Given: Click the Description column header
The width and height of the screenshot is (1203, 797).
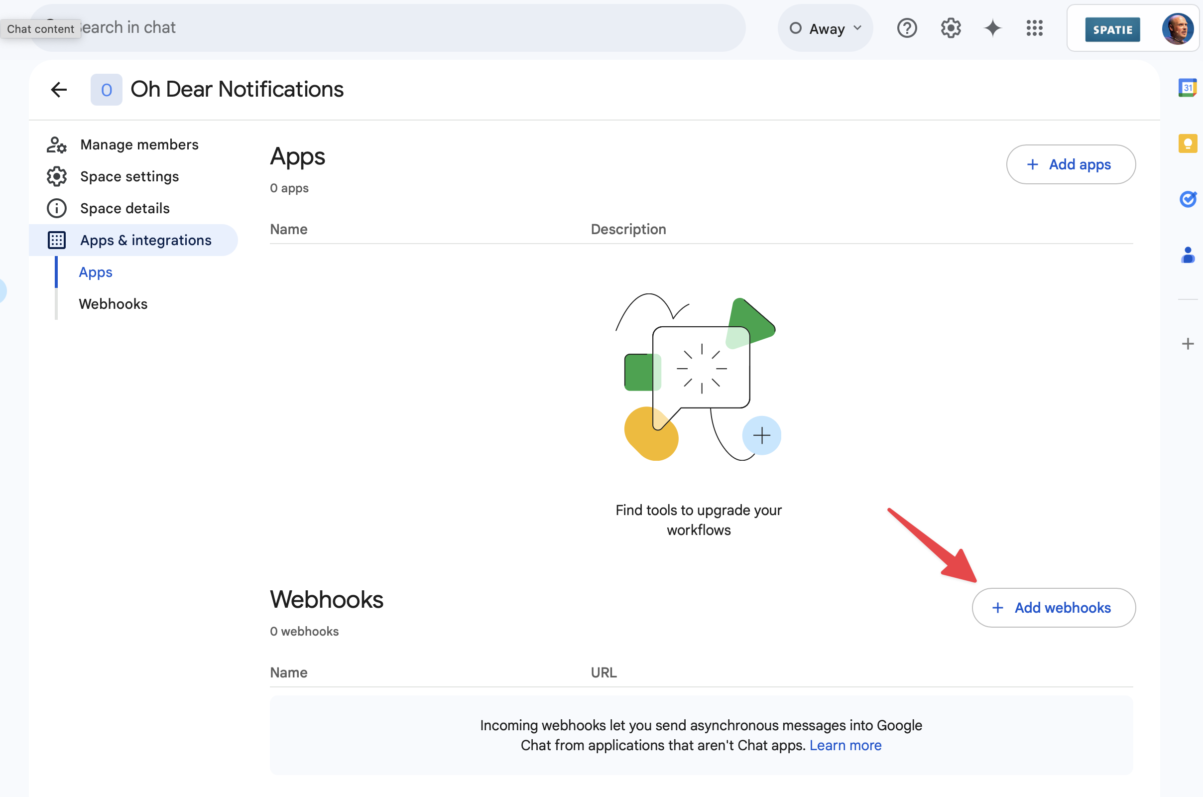Looking at the screenshot, I should 628,229.
